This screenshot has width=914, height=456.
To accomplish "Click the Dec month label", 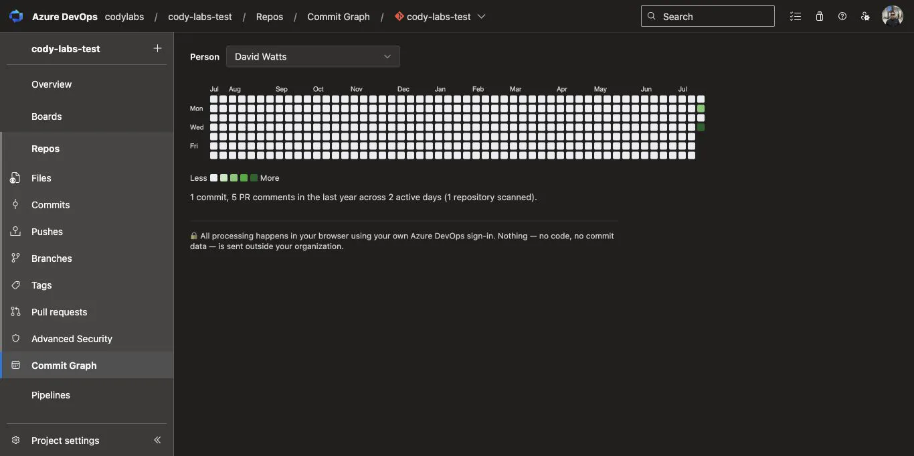I will coord(403,89).
